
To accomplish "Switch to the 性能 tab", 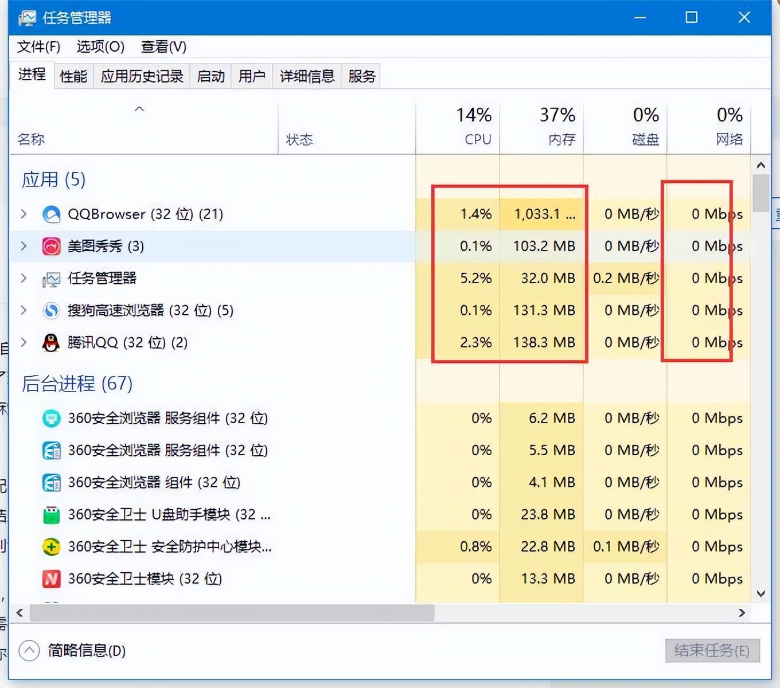I will [73, 76].
